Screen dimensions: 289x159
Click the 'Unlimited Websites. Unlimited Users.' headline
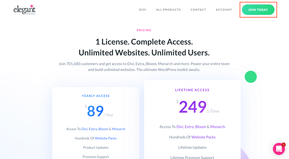[144, 53]
